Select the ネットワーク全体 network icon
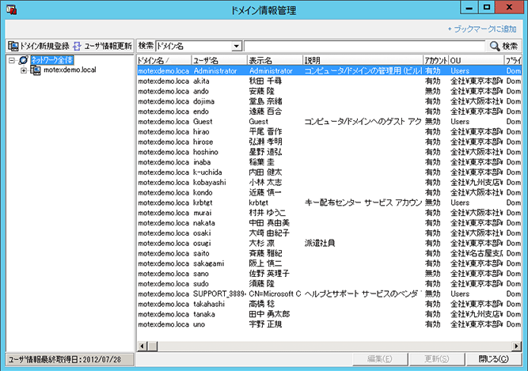This screenshot has width=528, height=371. (x=23, y=60)
